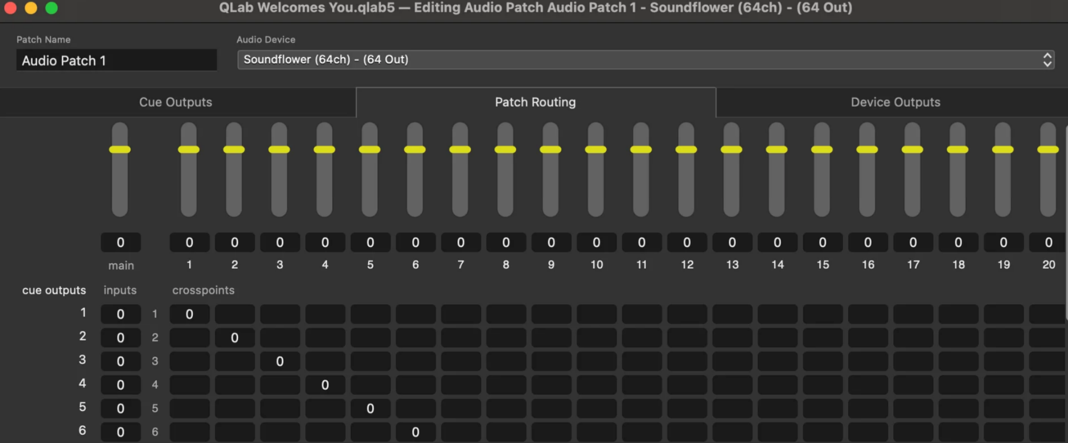Click crosspoint row 1 column 1
Screen dimensions: 1068x443
click(x=190, y=314)
